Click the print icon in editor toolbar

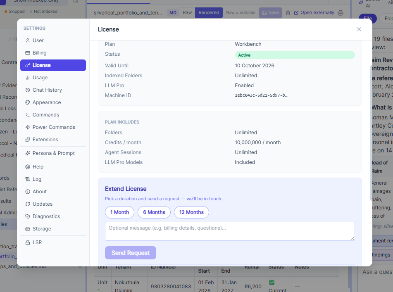click(341, 13)
